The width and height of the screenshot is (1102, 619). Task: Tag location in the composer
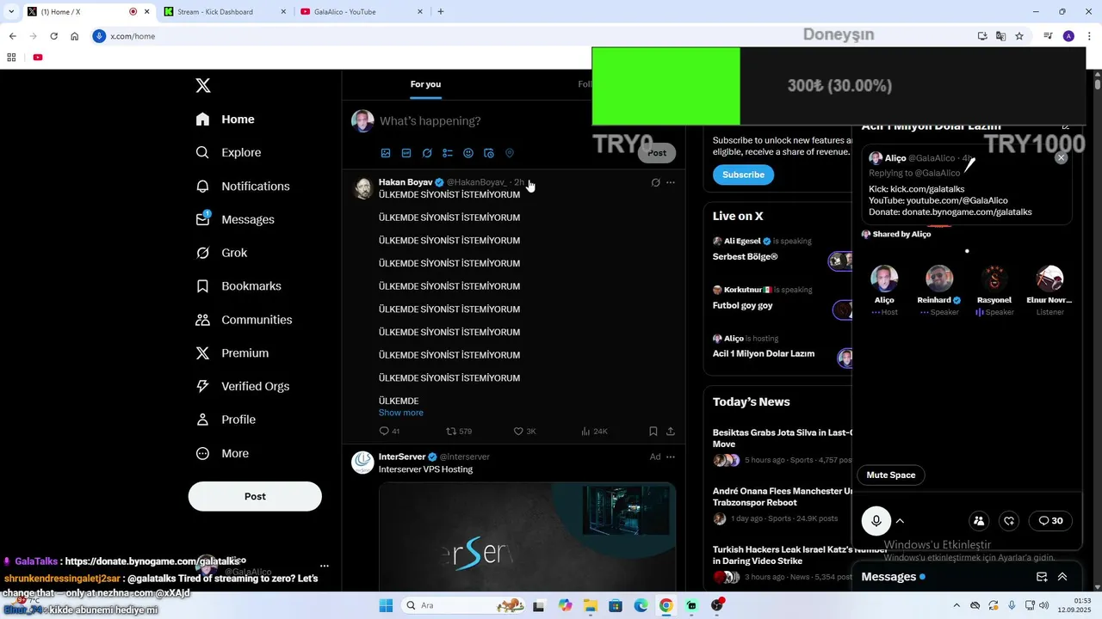[x=510, y=153]
